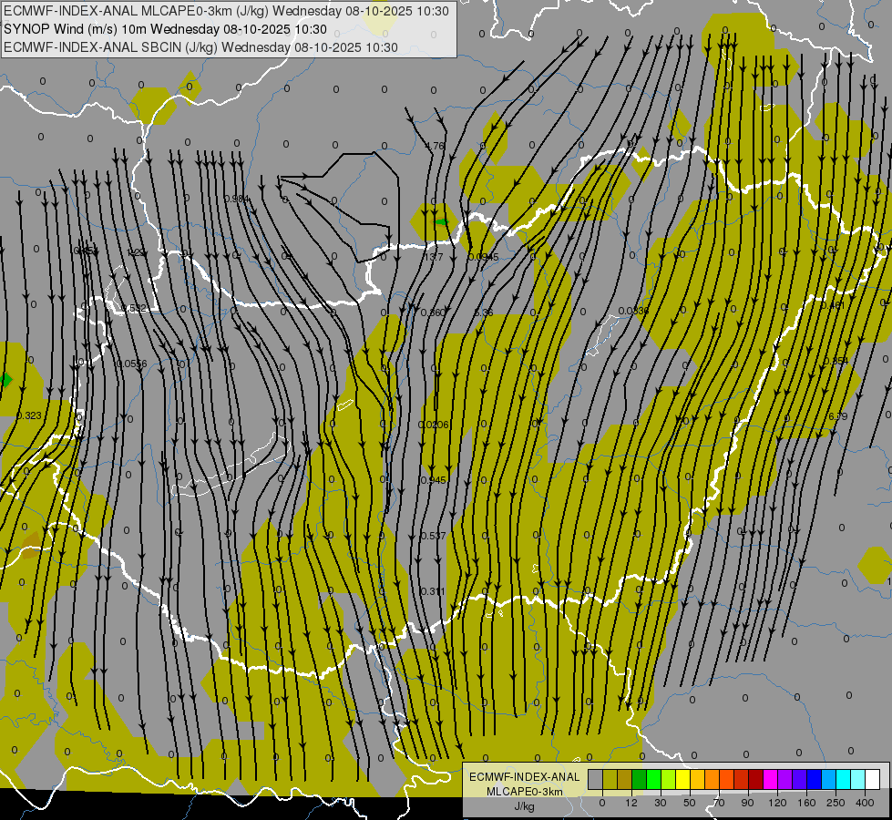Click the 160 tick label on colorbar
Screen dimensions: 892x820
click(x=806, y=803)
